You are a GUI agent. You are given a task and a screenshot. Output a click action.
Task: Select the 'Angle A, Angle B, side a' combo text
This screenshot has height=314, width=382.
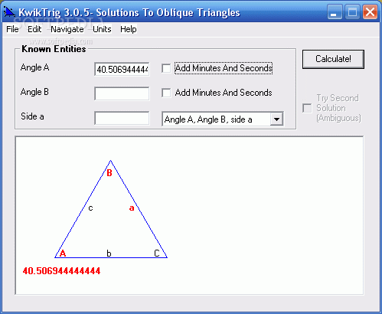click(208, 119)
